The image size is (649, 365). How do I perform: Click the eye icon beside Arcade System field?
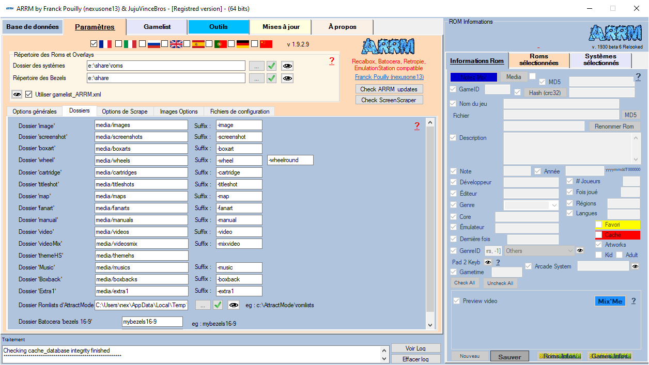click(x=635, y=266)
